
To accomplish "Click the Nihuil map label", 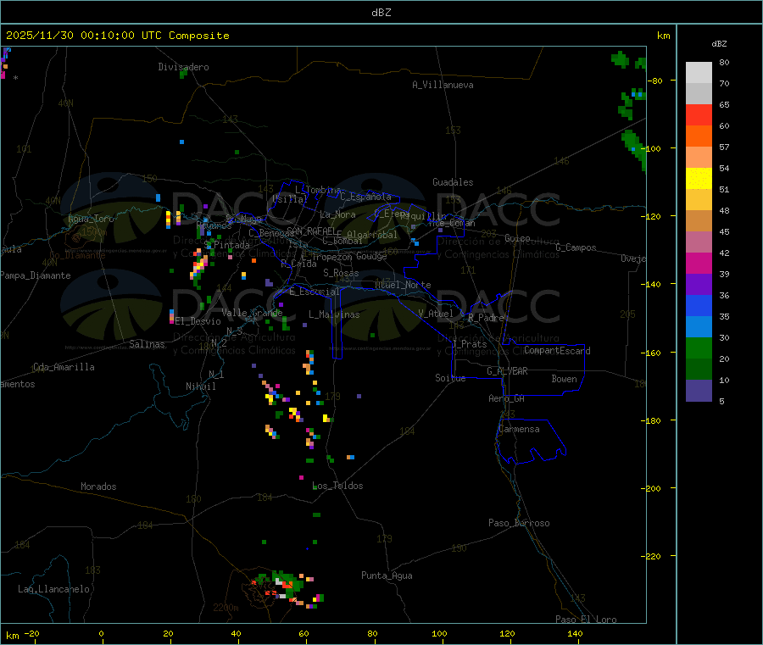I will [200, 386].
